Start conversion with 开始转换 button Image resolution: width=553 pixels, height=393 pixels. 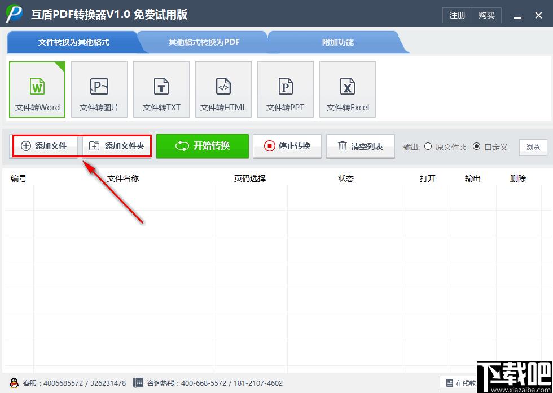(x=203, y=146)
